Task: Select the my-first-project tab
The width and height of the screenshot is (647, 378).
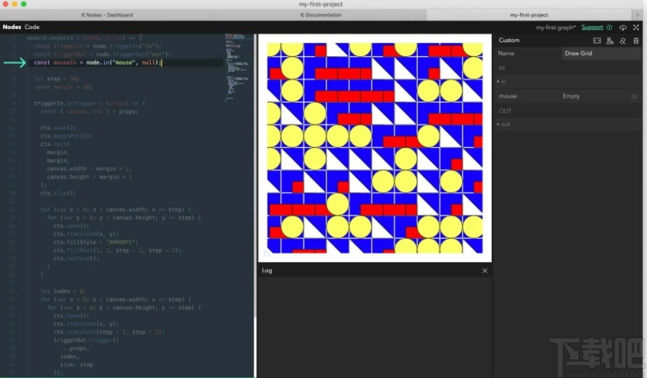Action: coord(529,15)
